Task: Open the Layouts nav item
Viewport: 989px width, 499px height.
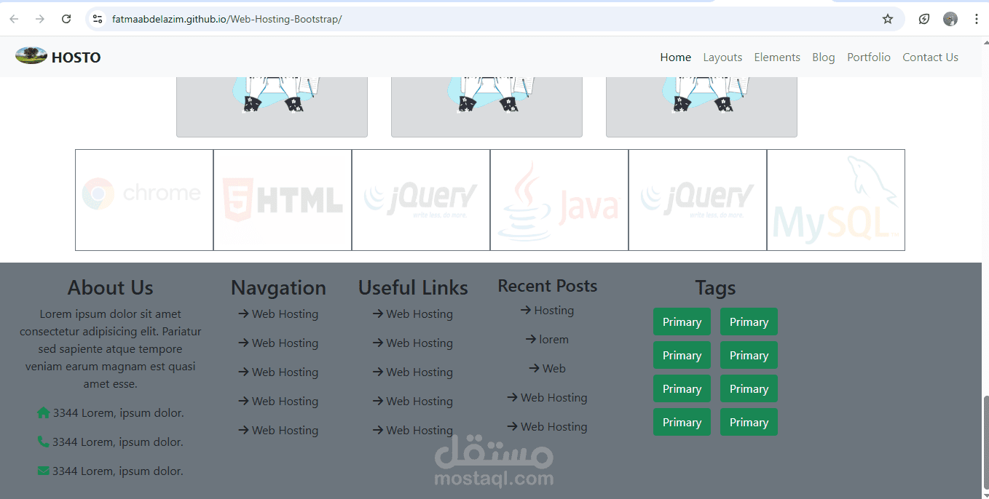Action: click(722, 57)
